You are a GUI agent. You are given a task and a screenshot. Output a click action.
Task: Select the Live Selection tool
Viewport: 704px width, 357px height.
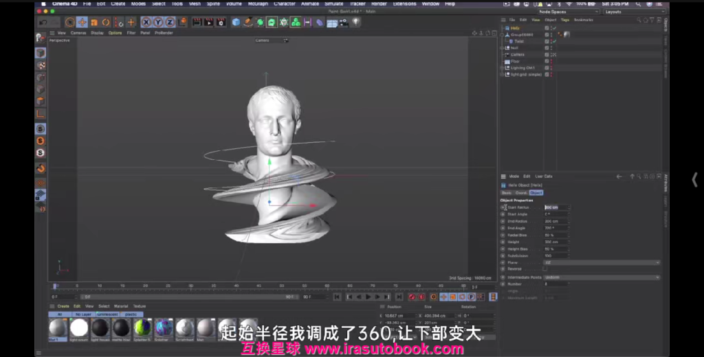pos(69,22)
